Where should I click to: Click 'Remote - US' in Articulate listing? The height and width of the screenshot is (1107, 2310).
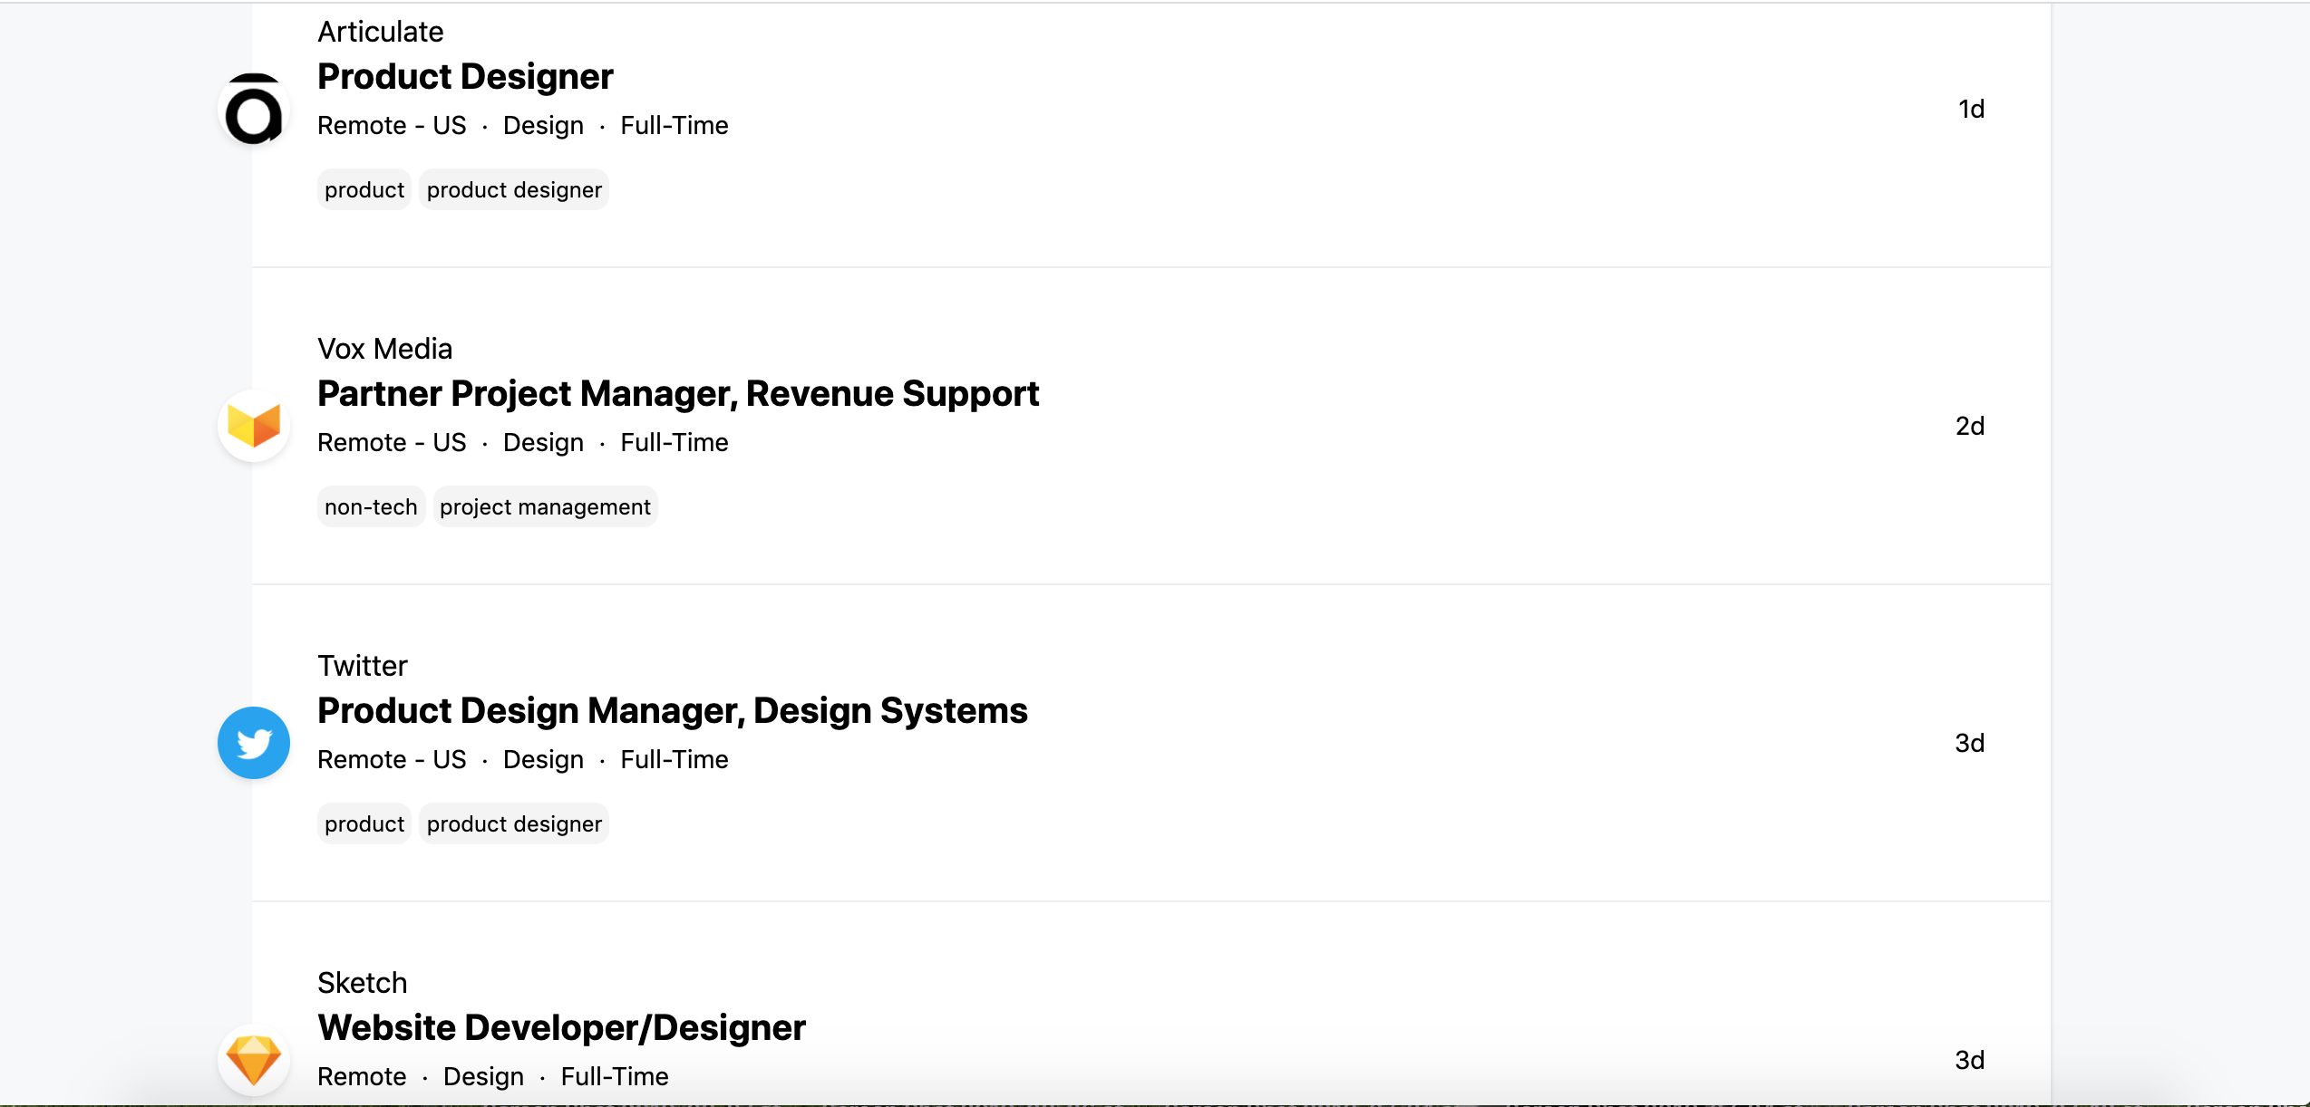(392, 125)
